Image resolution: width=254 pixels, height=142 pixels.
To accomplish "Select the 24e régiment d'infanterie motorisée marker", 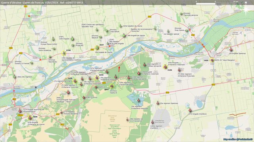I will tap(139, 101).
